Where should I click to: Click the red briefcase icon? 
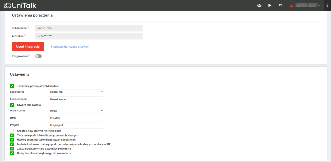point(292,5)
